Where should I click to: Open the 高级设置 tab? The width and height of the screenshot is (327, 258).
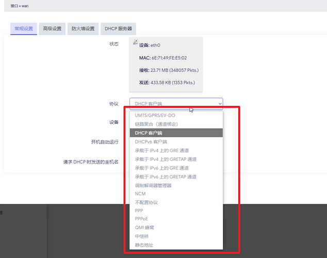[52, 29]
